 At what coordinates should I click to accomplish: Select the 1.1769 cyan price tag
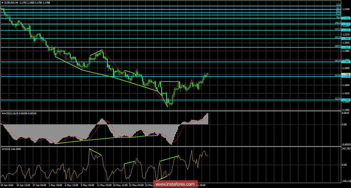346,76
